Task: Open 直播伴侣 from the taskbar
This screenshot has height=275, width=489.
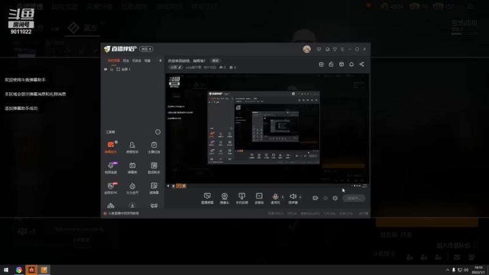Action: (x=44, y=270)
